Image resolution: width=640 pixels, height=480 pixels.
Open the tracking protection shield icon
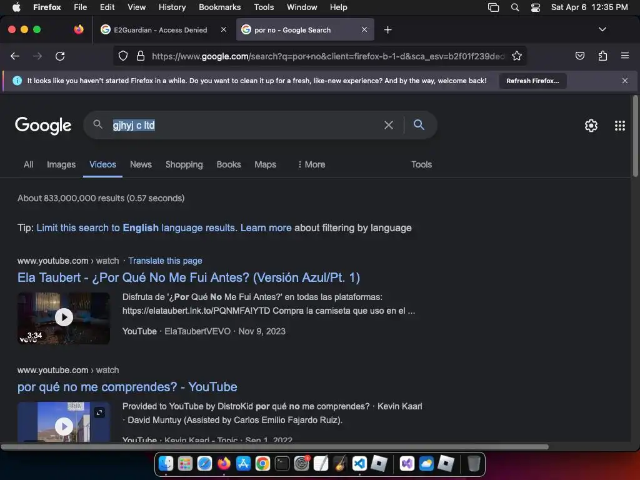click(x=123, y=56)
